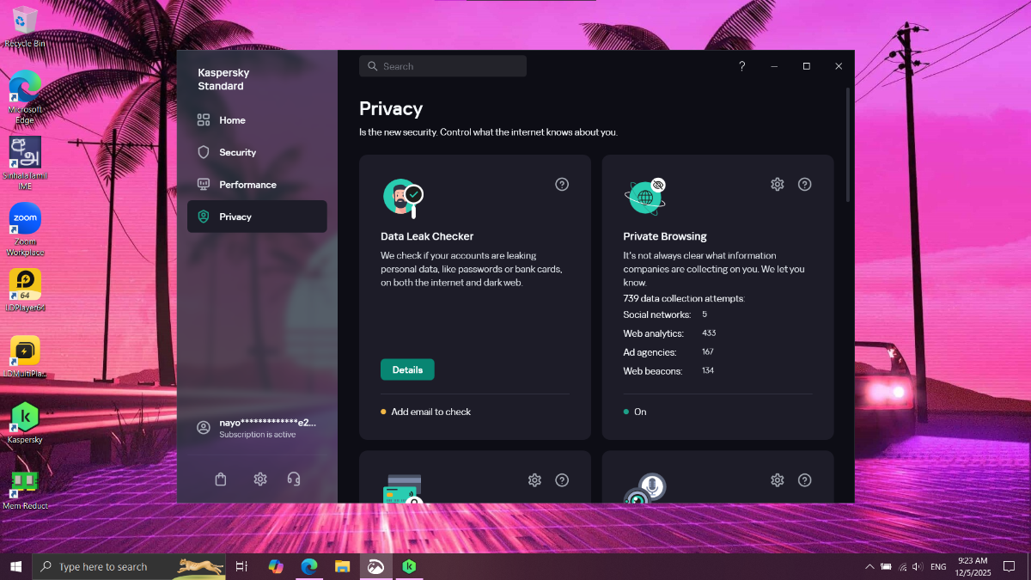
Task: Select the Sinhala Tamil IME desktop icon
Action: [x=25, y=162]
